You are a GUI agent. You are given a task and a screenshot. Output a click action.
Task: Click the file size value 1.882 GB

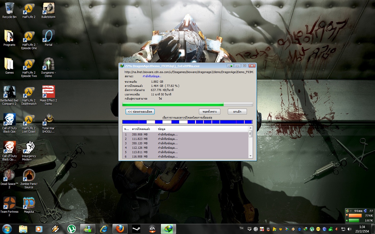point(157,82)
